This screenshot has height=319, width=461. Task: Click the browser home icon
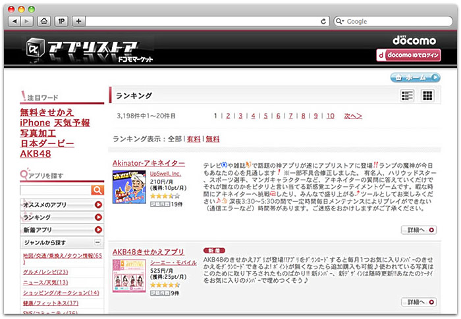pos(44,21)
